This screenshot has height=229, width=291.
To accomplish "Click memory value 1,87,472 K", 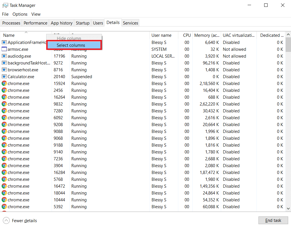I will tap(209, 173).
